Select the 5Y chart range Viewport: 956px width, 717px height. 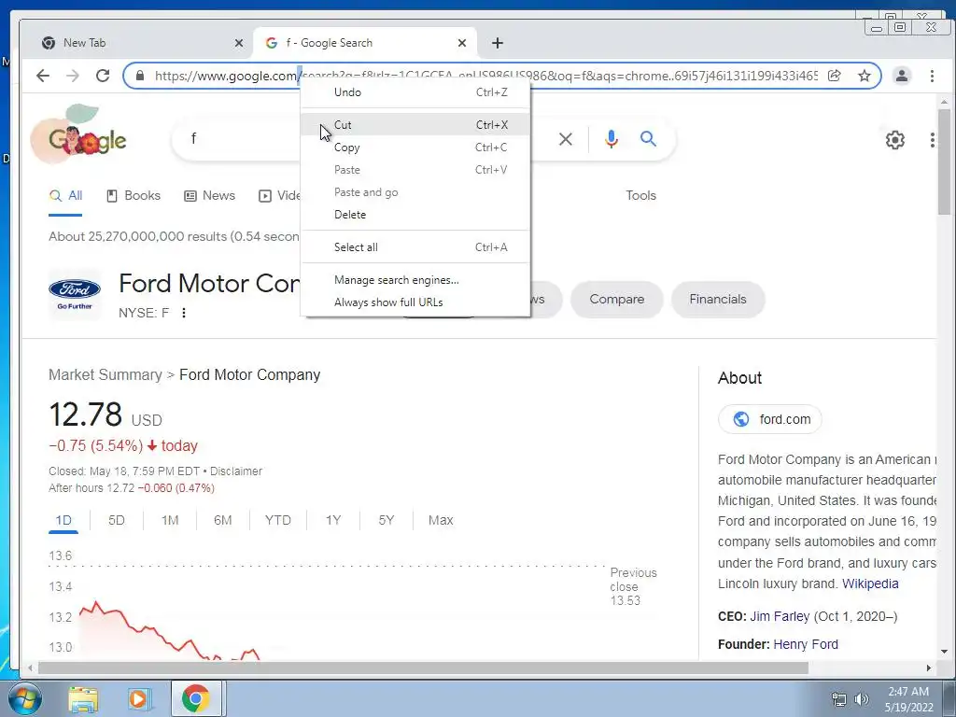[x=386, y=521]
